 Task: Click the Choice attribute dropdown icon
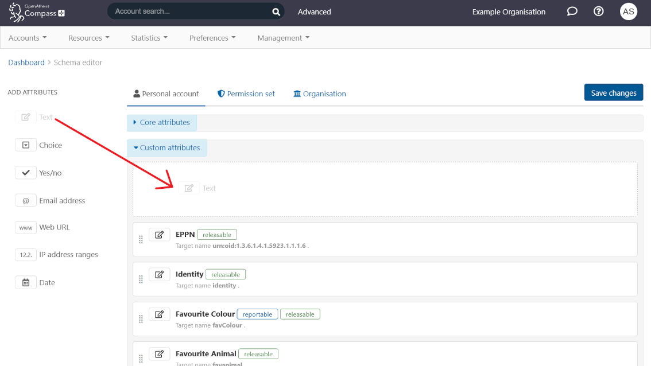[26, 145]
